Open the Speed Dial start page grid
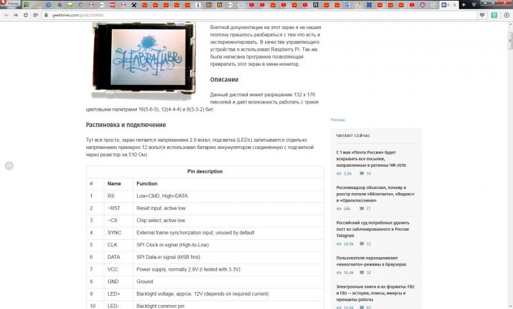The width and height of the screenshot is (513, 309). [x=36, y=15]
